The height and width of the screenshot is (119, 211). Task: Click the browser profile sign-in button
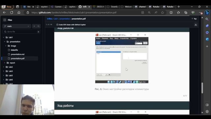(x=7, y=7)
